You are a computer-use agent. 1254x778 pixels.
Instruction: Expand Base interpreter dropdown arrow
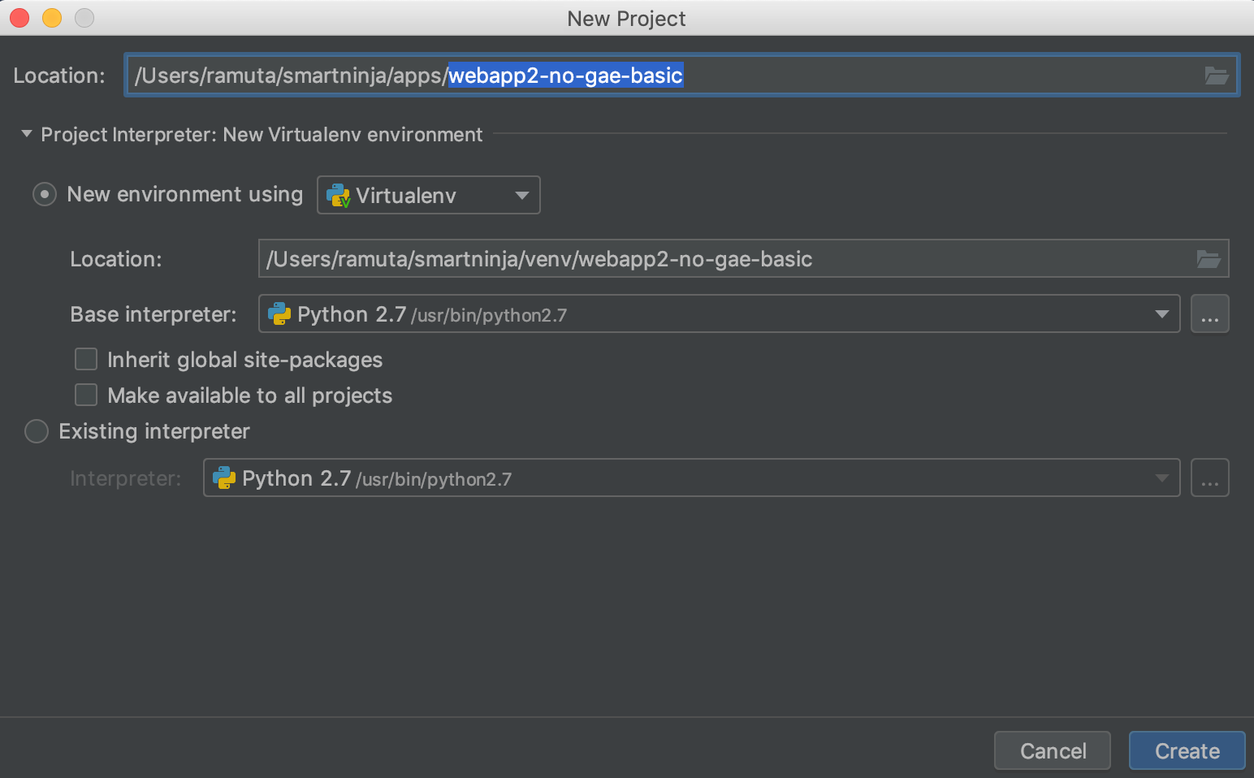1162,314
